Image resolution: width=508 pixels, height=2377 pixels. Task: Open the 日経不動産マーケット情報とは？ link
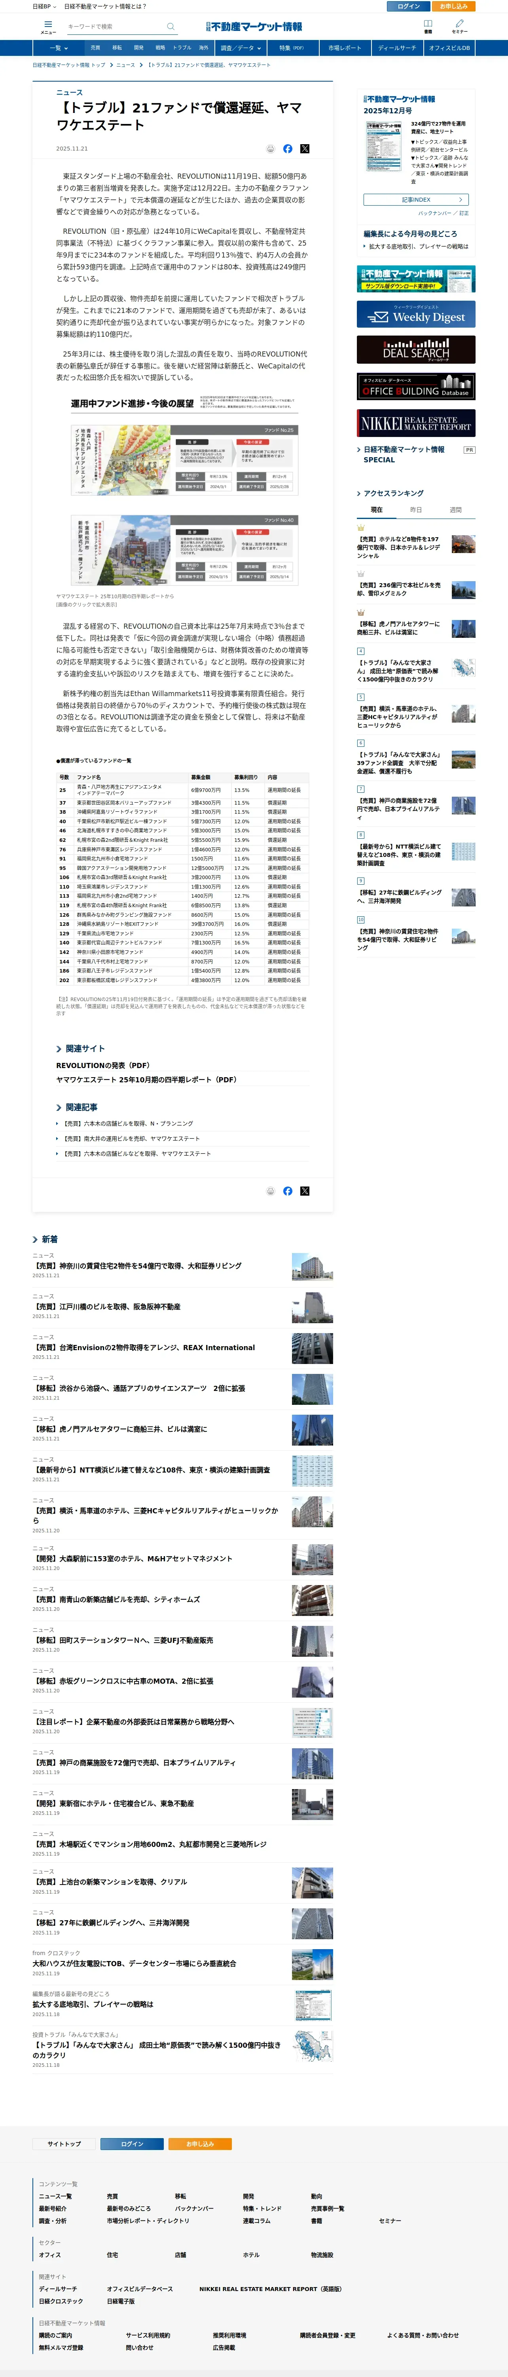105,6
